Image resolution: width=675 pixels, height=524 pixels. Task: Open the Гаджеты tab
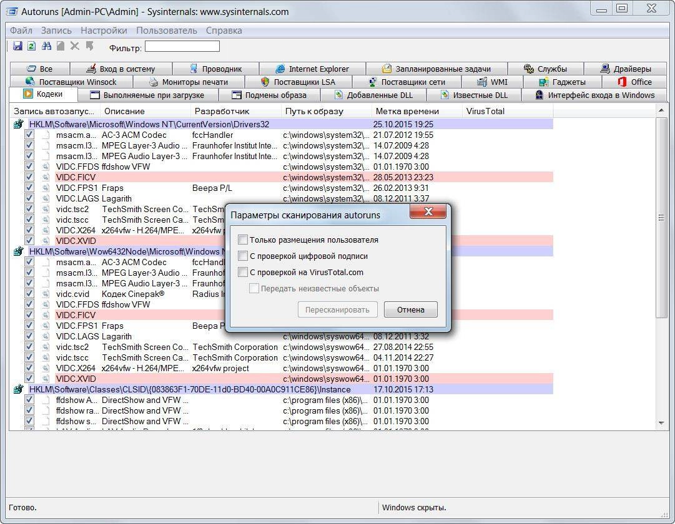click(562, 82)
